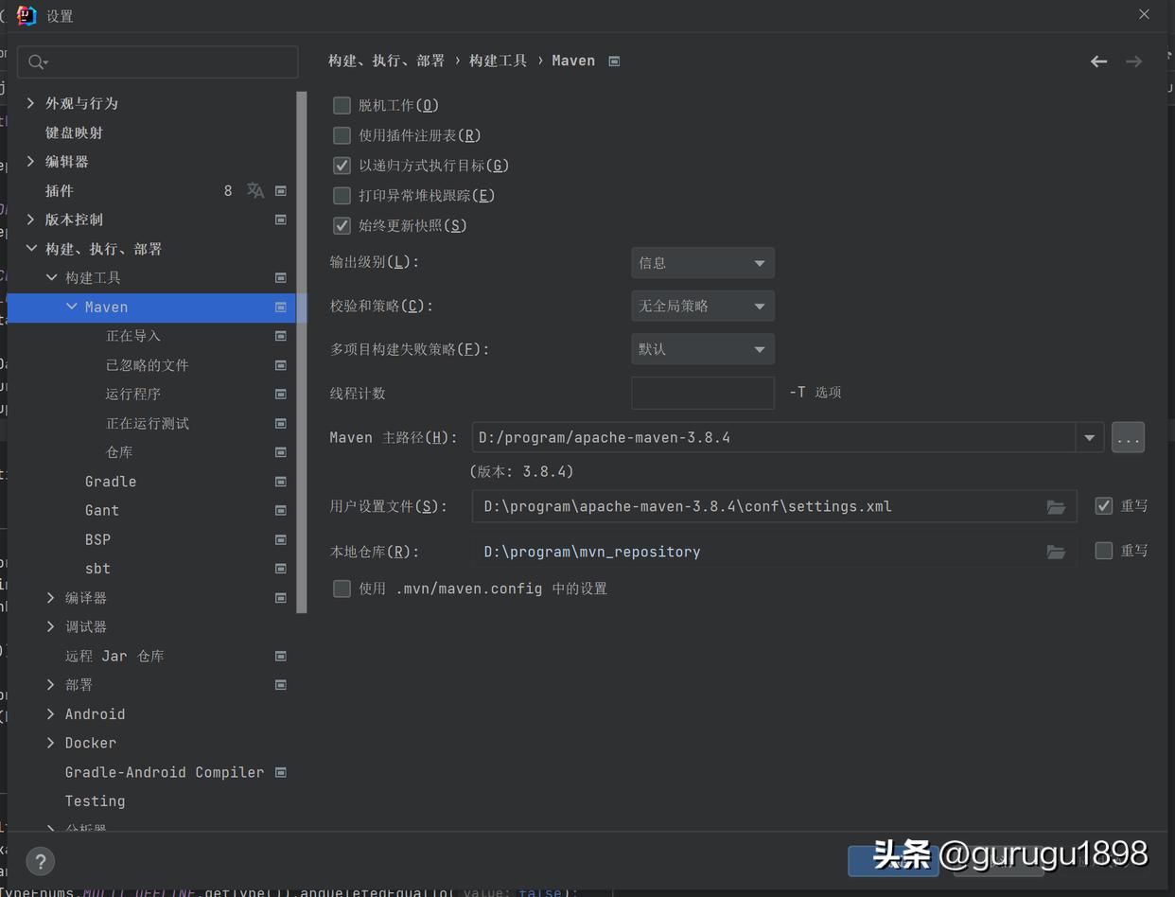This screenshot has height=897, width=1175.
Task: Click the browse ellipsis for Maven home path
Action: 1128,437
